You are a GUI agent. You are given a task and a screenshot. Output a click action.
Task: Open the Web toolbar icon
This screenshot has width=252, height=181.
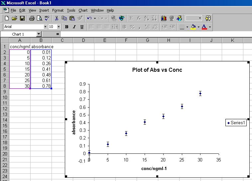click(122, 18)
